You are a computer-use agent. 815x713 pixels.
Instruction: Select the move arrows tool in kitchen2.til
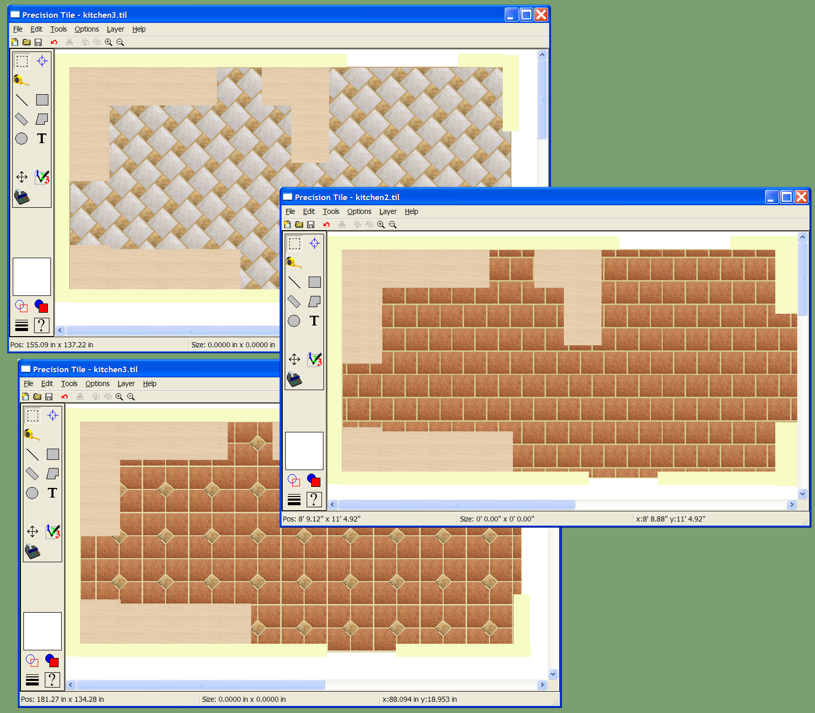click(294, 360)
